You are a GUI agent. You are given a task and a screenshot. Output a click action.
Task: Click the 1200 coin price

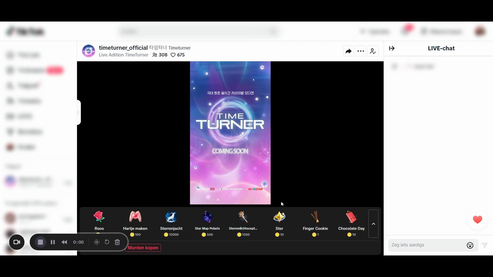pos(243,234)
